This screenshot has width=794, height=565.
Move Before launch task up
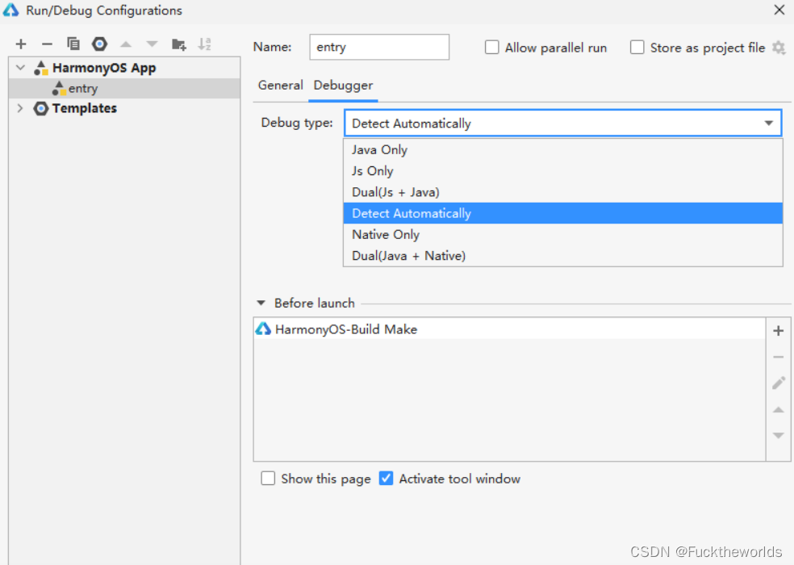coord(779,409)
